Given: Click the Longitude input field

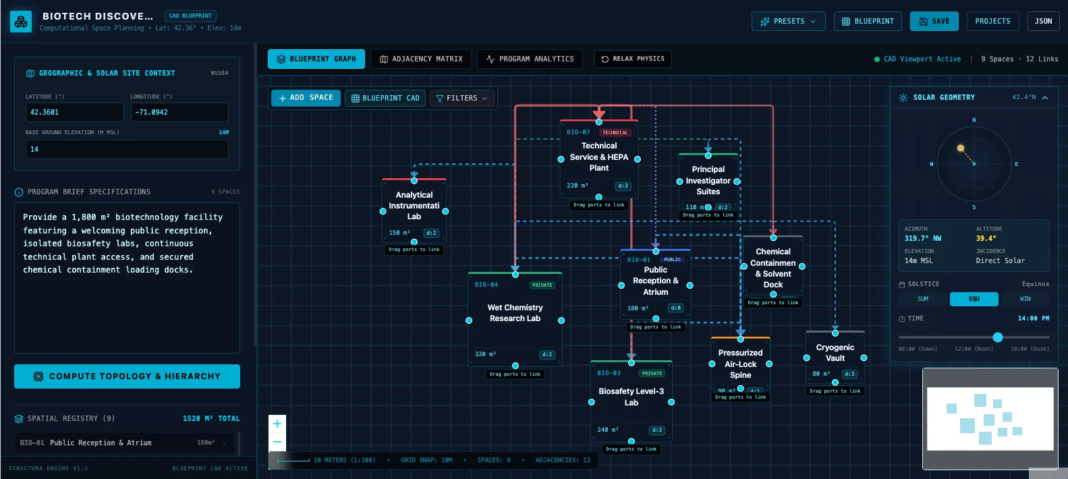Looking at the screenshot, I should (x=179, y=113).
